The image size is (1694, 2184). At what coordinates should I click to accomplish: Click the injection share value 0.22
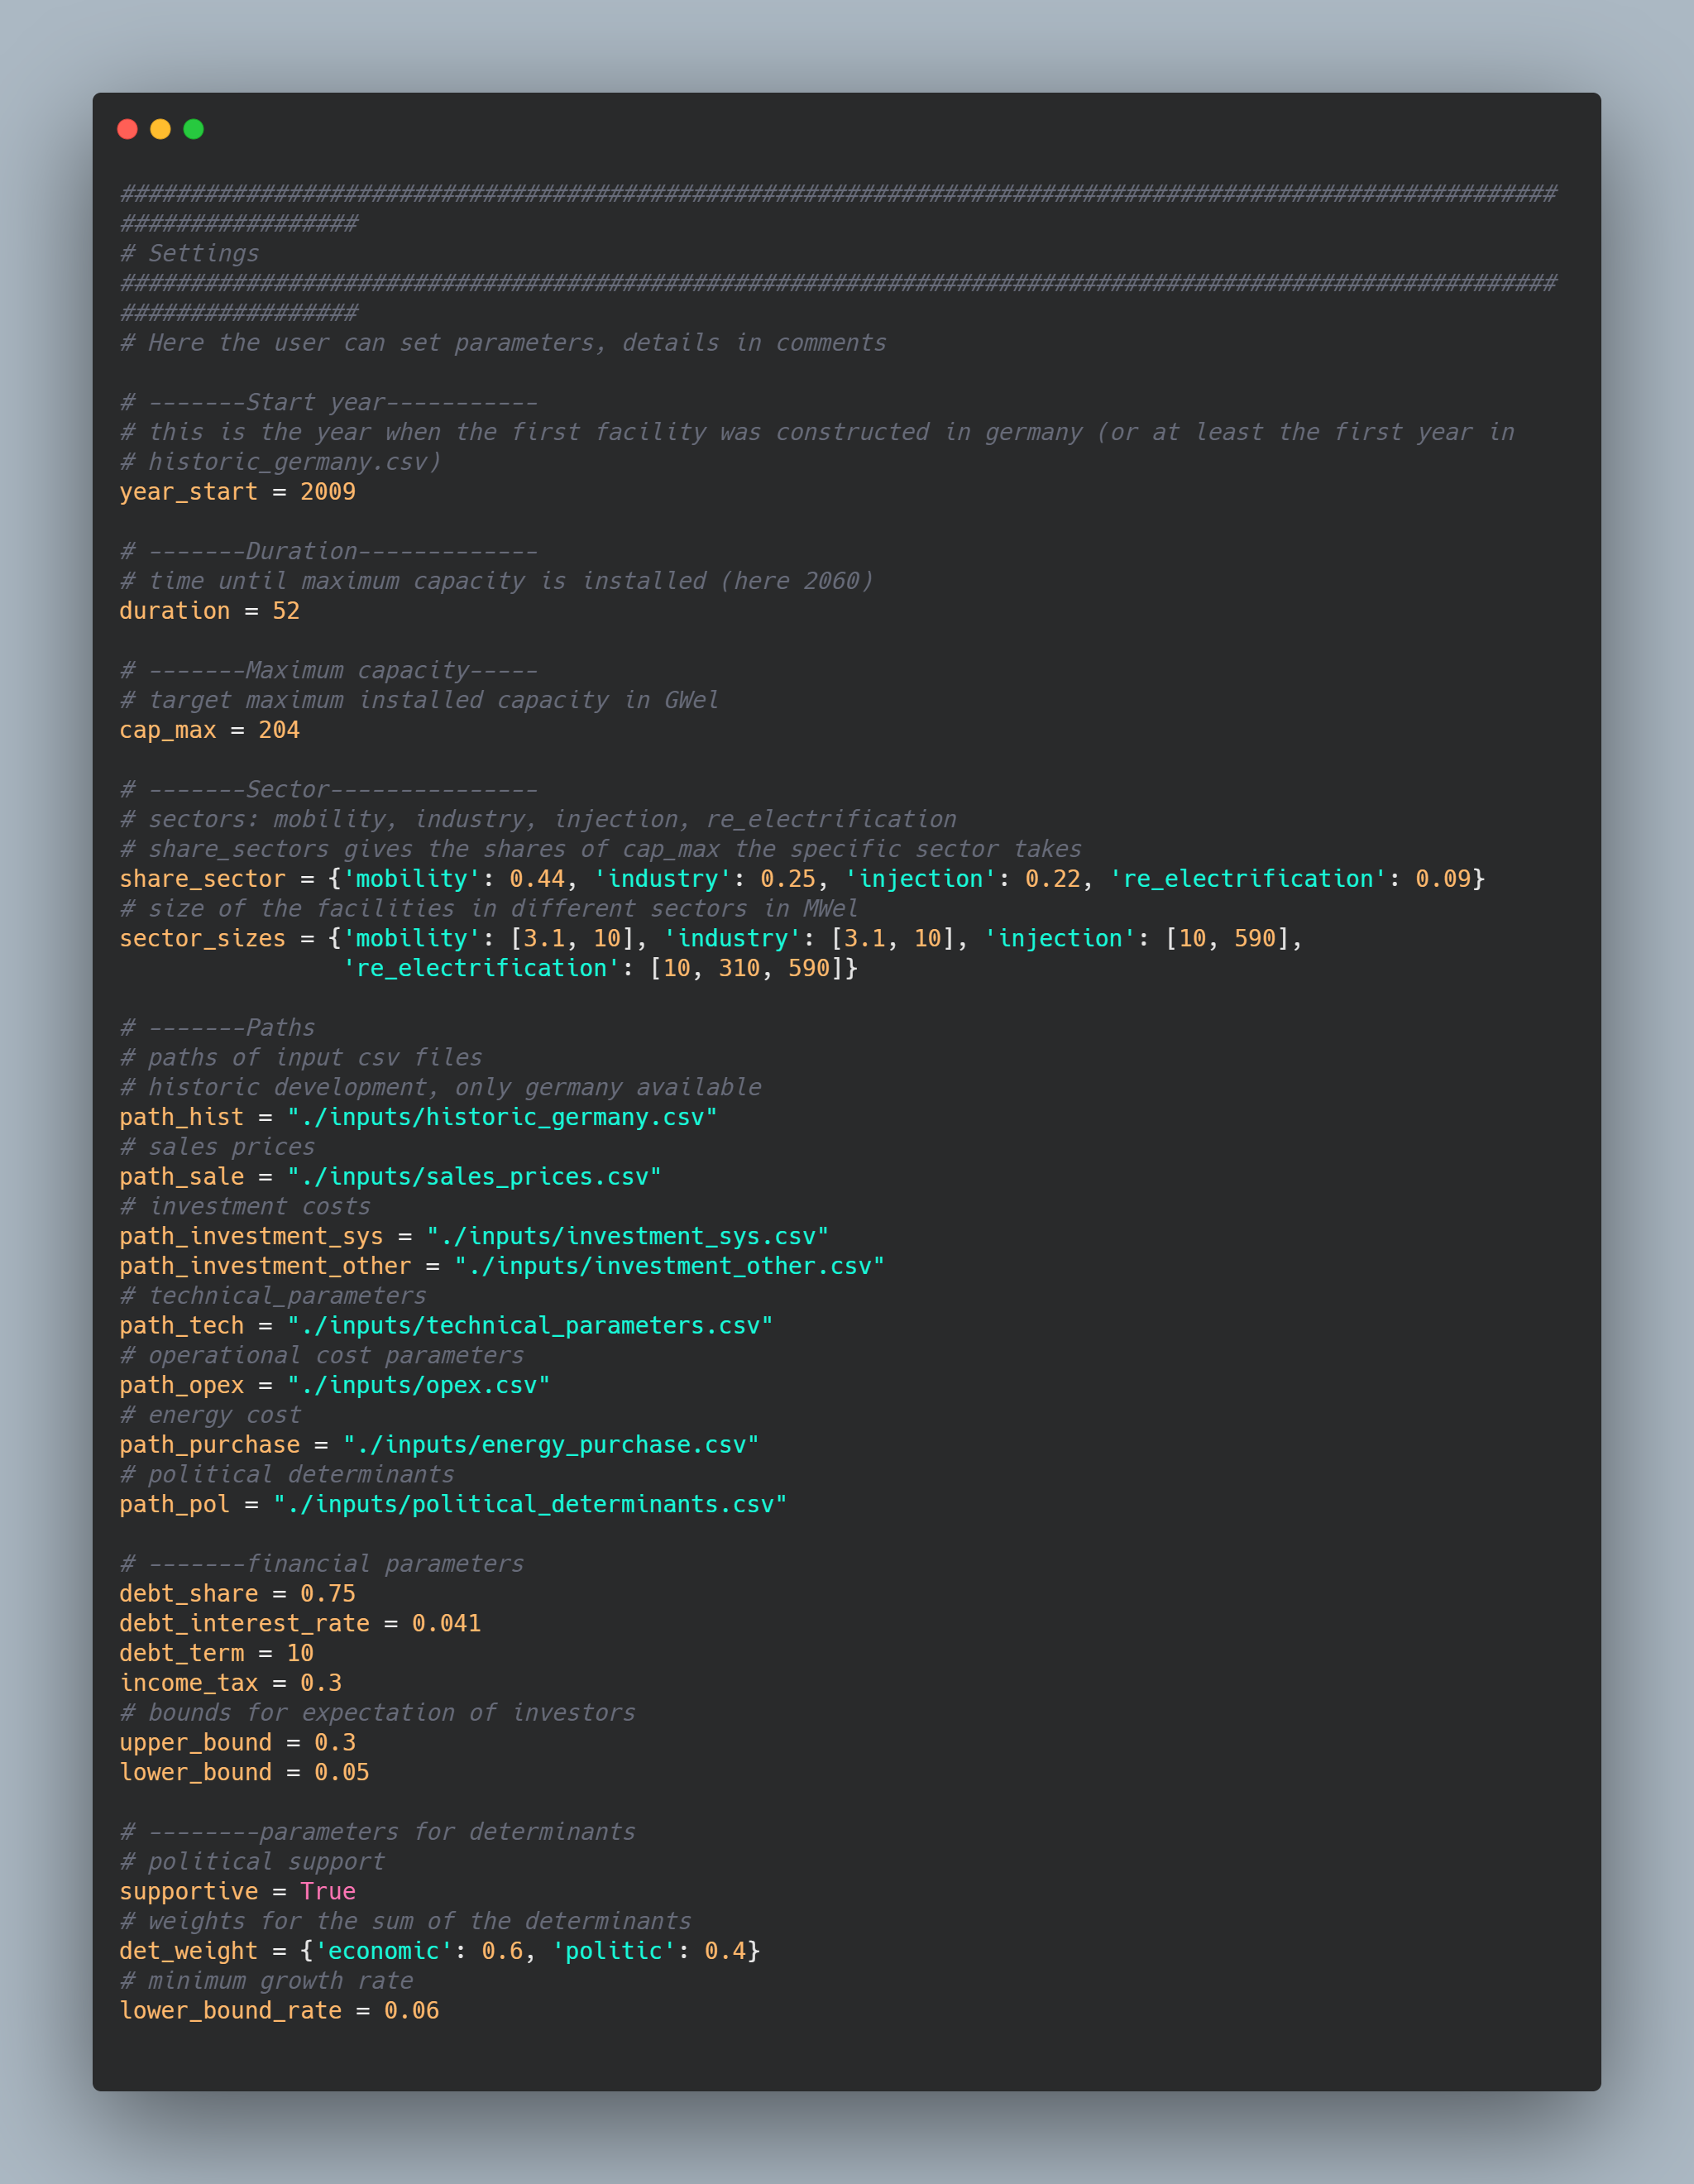tap(1053, 879)
